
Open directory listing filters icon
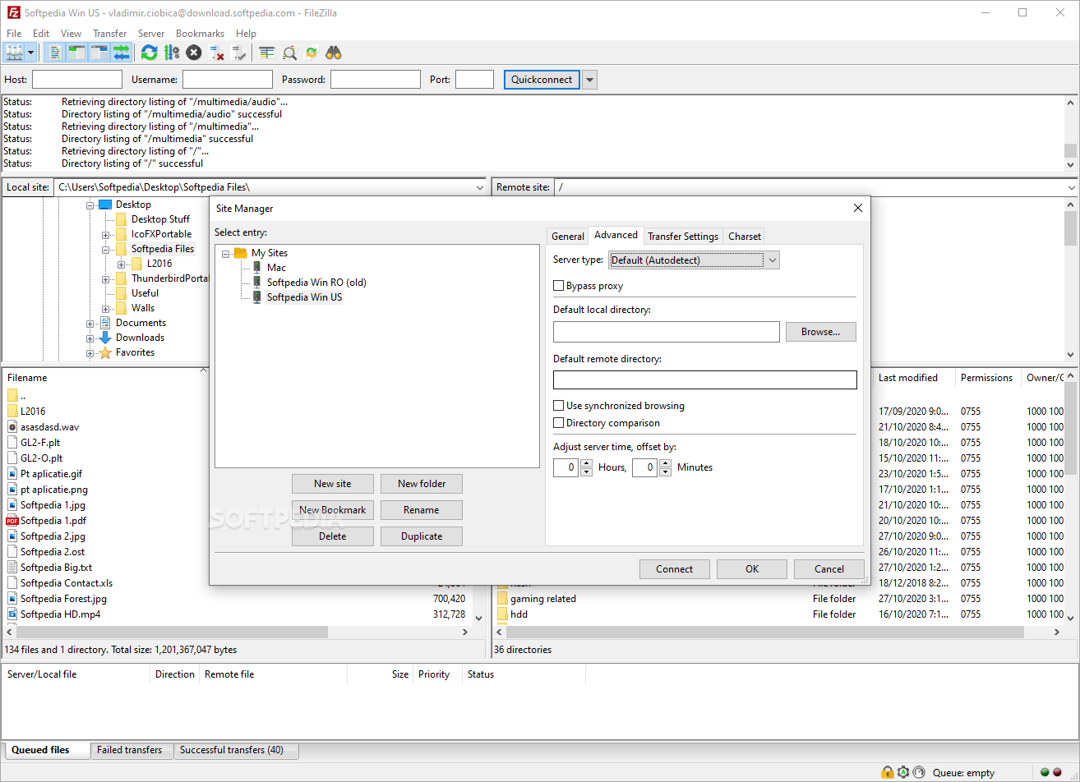click(267, 53)
